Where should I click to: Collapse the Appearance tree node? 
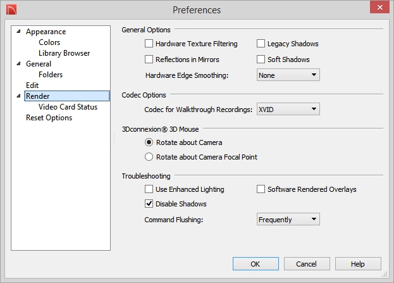(x=18, y=32)
